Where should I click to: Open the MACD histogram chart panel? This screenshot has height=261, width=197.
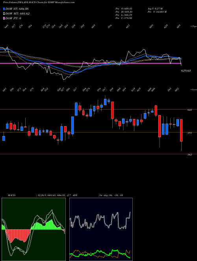(33, 229)
